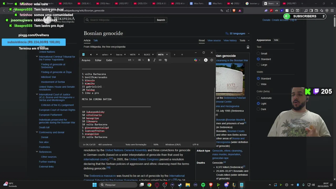
Task: Select Standard width option
Action: click(258, 78)
